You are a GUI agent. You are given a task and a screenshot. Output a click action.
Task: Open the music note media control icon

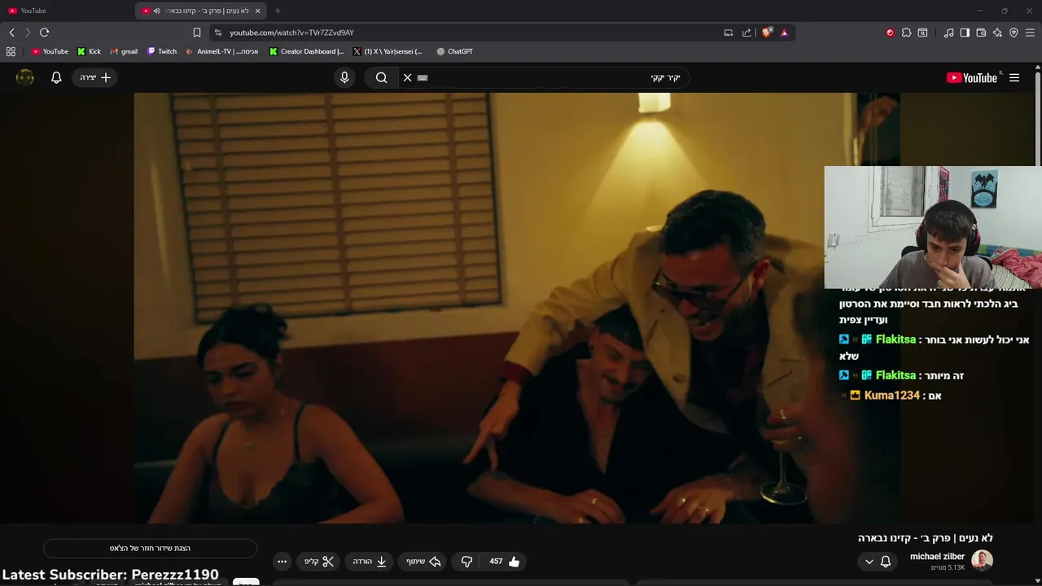(x=948, y=33)
